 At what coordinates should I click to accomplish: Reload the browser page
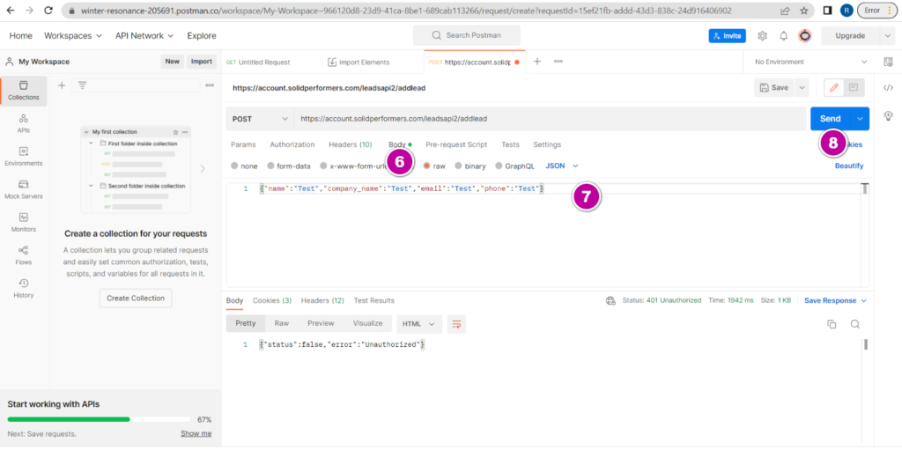pyautogui.click(x=48, y=11)
